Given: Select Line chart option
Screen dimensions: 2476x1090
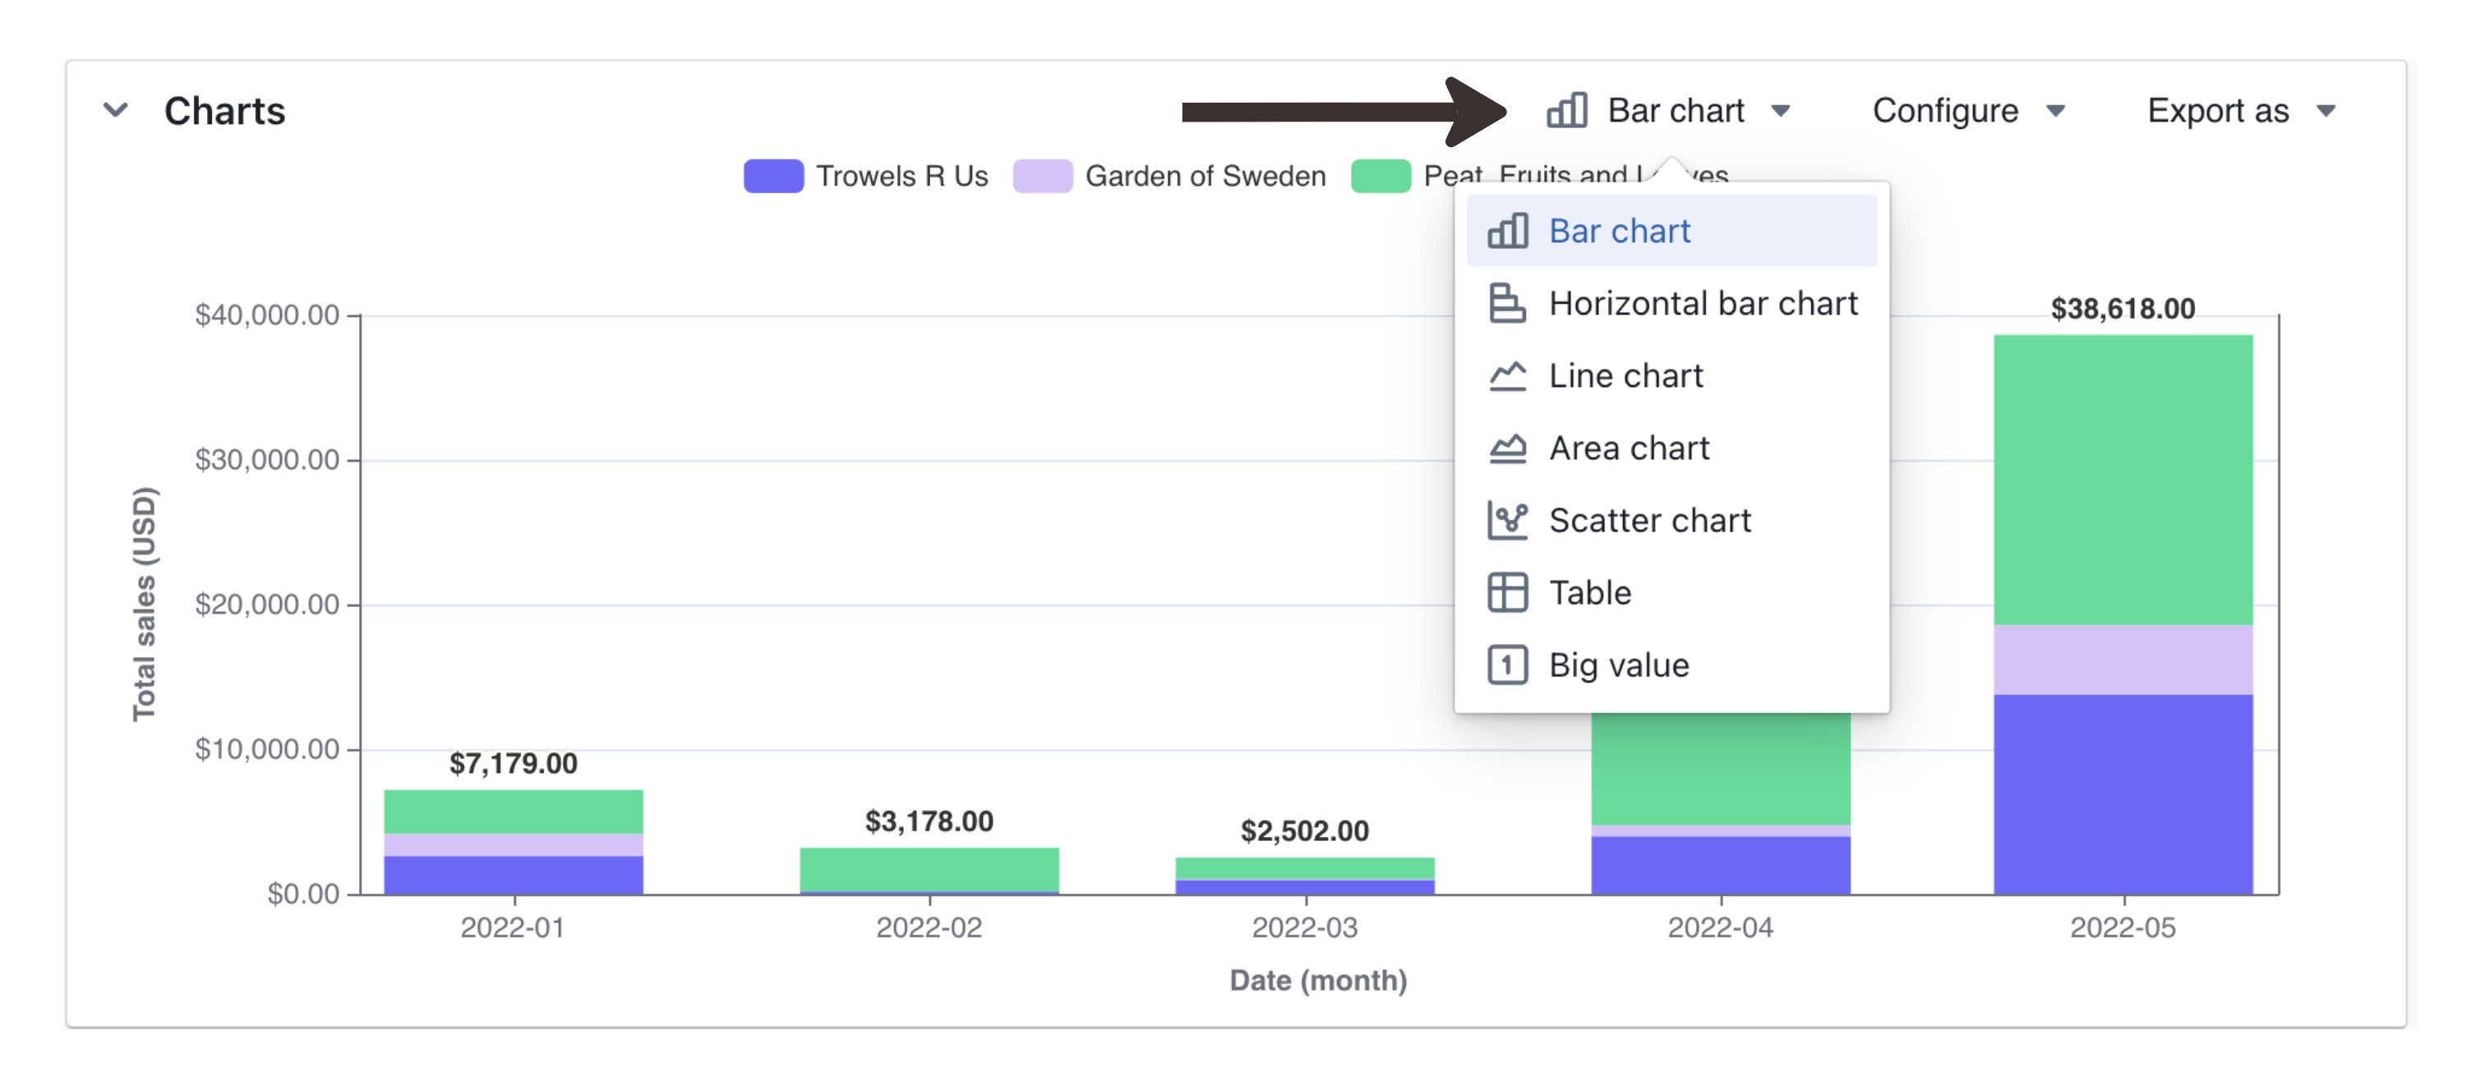Looking at the screenshot, I should tap(1671, 375).
